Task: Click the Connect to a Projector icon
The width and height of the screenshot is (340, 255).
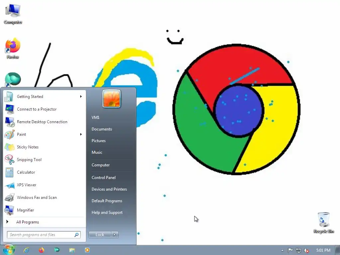Action: click(9, 109)
